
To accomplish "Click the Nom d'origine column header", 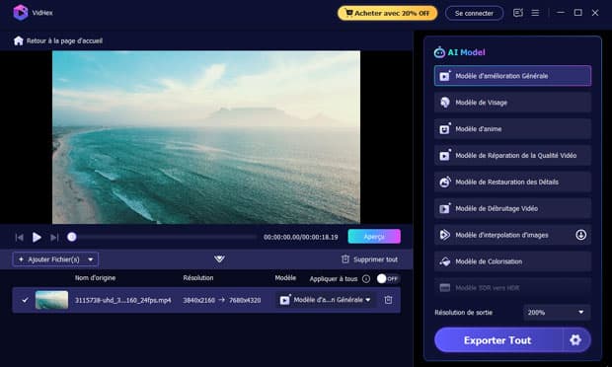I will [95, 277].
